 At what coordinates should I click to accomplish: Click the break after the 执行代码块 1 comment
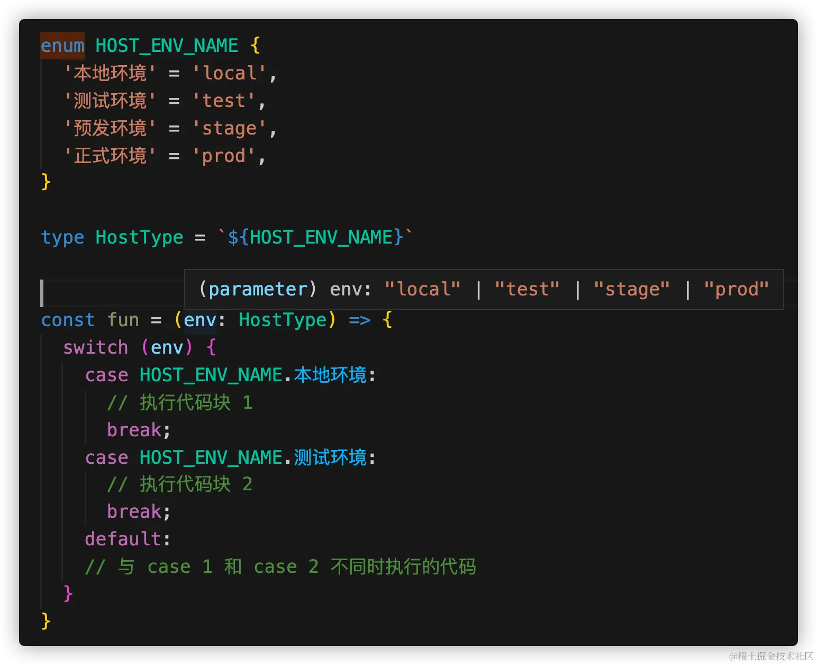point(134,430)
